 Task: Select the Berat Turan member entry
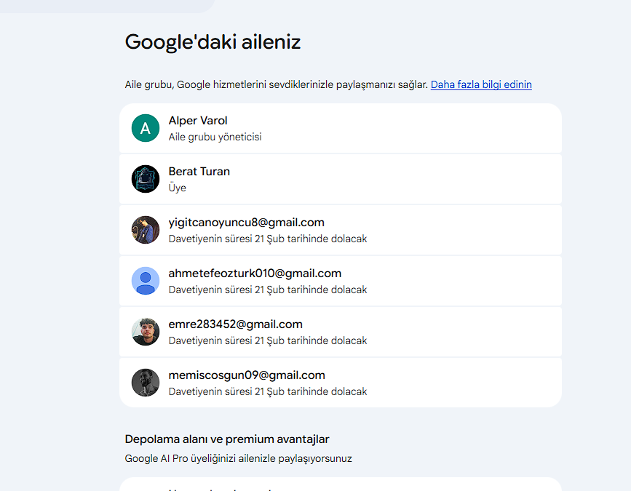(x=341, y=179)
